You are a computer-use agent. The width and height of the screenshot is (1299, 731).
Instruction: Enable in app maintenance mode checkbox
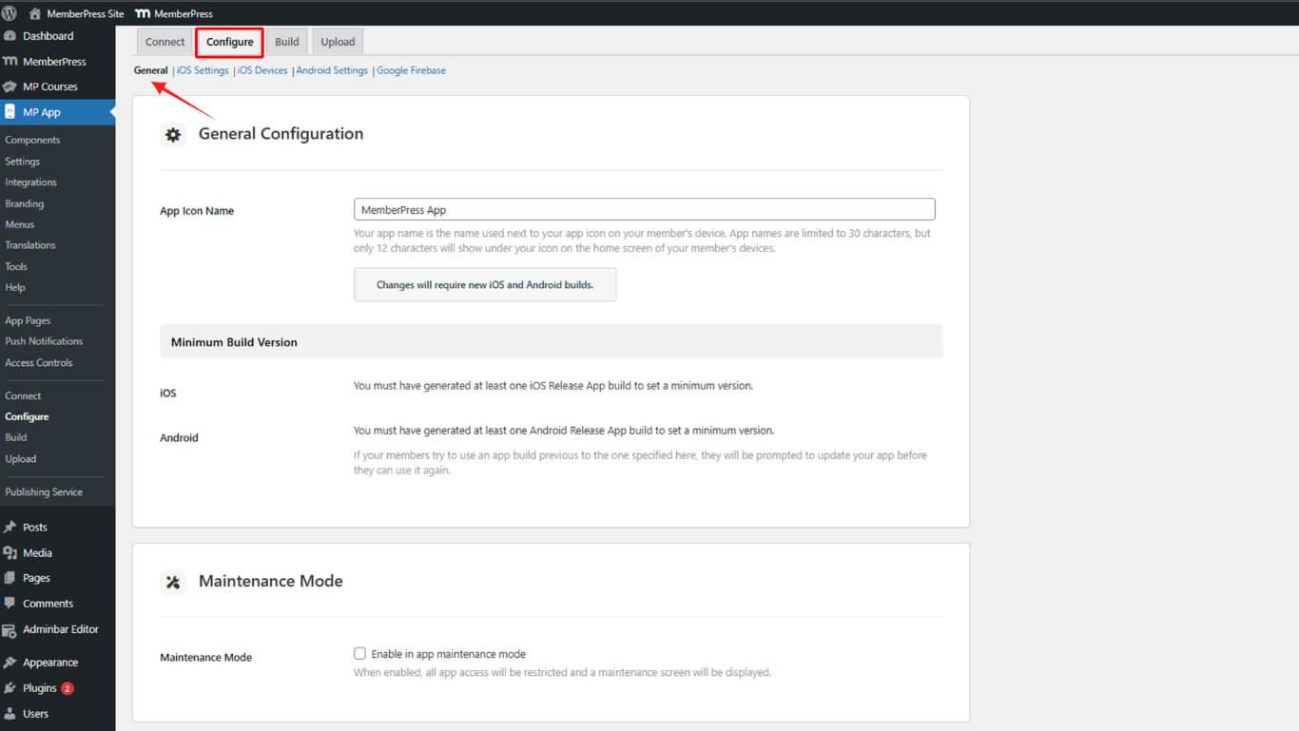point(359,654)
